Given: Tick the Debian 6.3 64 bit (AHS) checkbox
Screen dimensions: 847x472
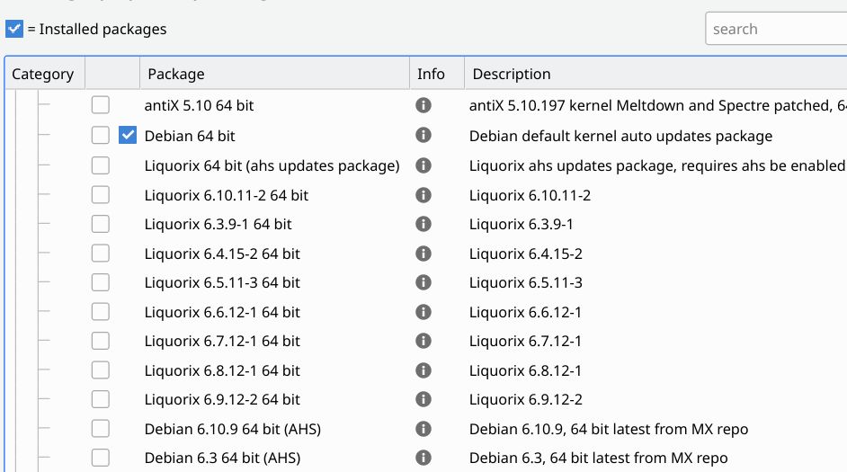Looking at the screenshot, I should 101,458.
